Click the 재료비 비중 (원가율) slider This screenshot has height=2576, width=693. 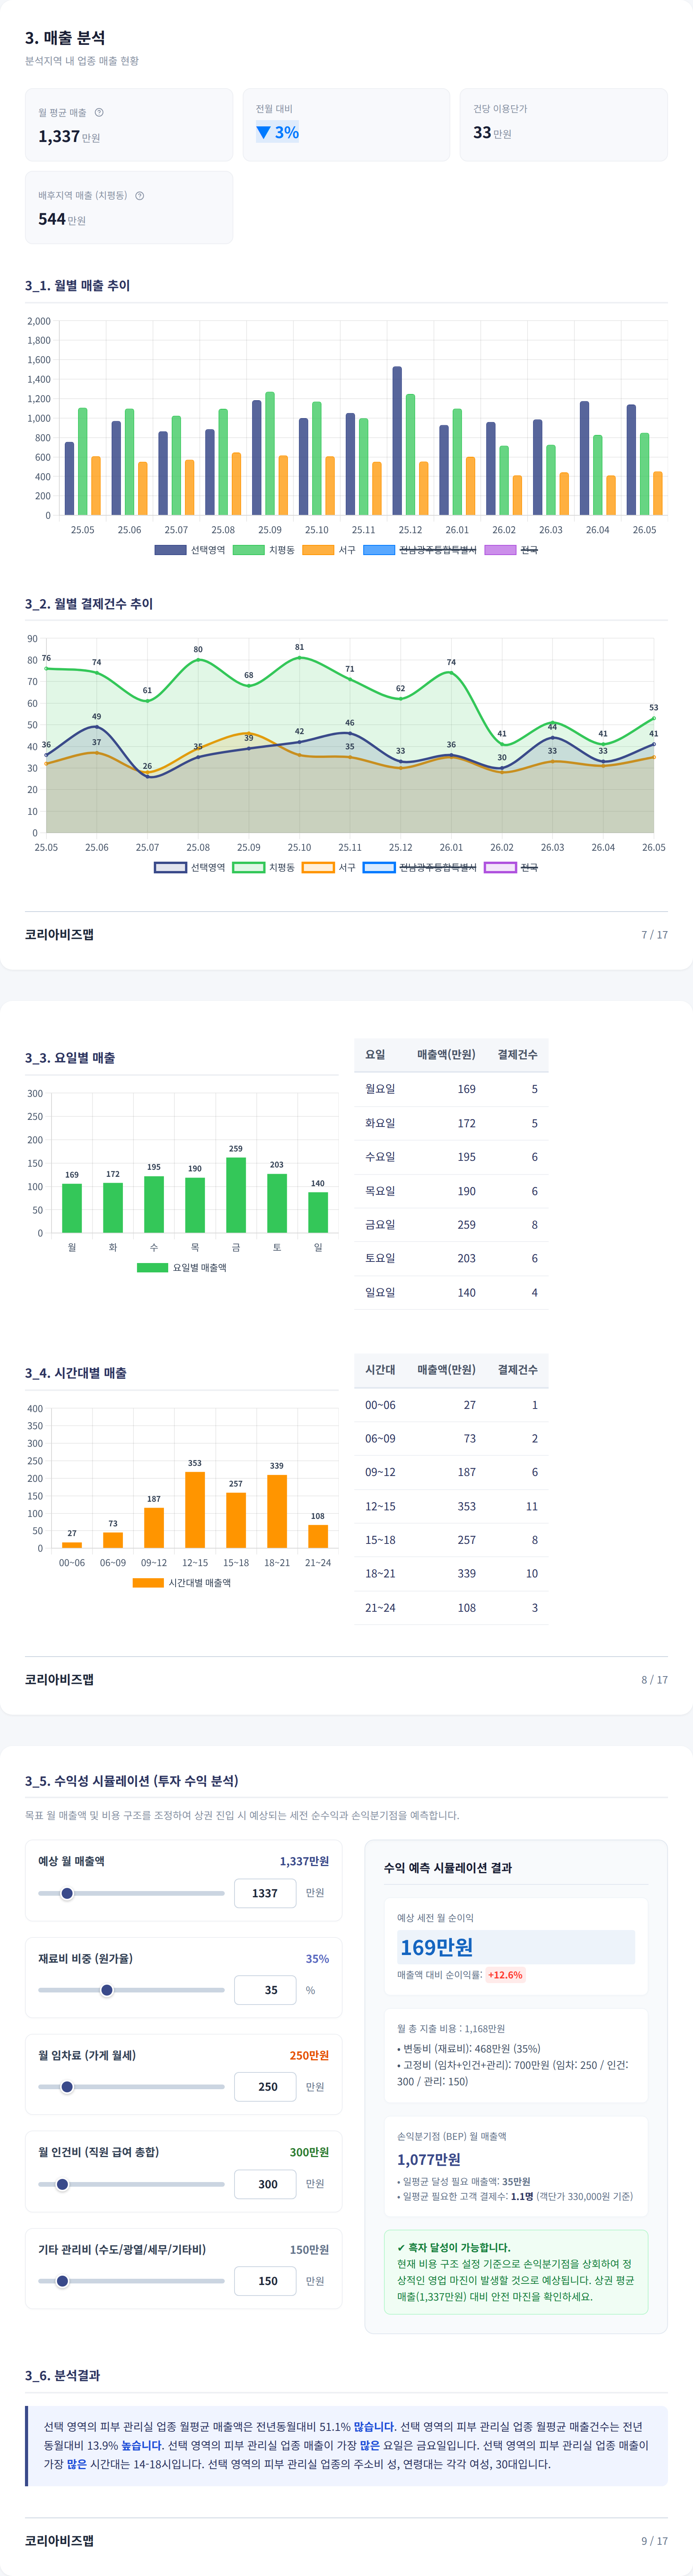(131, 1990)
